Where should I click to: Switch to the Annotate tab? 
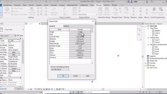53,5
